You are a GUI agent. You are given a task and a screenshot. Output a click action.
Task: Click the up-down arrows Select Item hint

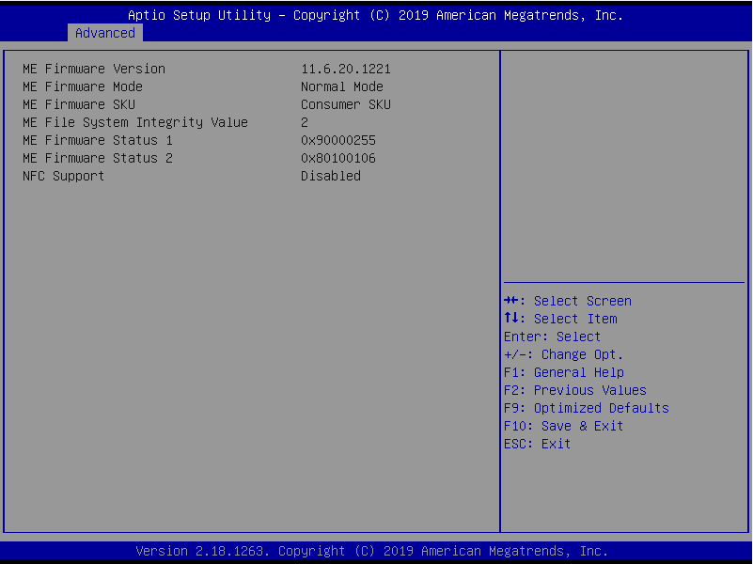[560, 319]
